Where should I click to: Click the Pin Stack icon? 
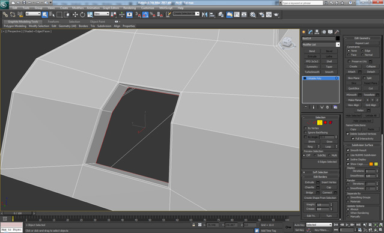tap(306, 107)
